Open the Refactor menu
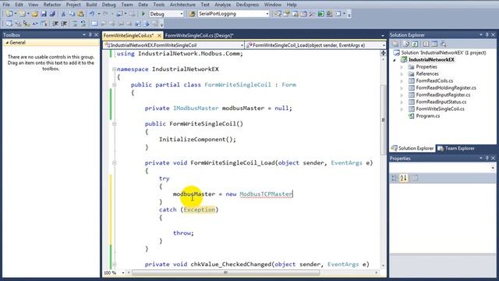 tap(52, 5)
